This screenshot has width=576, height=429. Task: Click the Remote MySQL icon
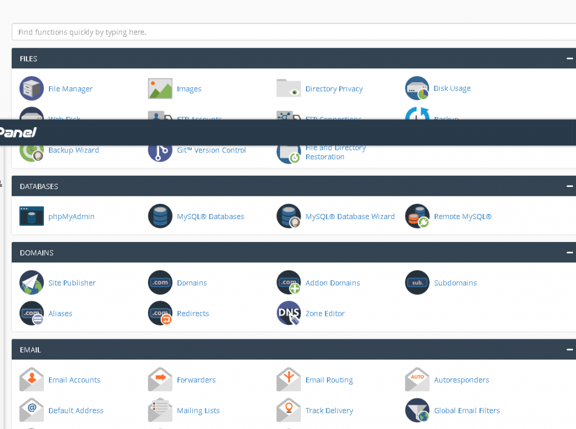coord(417,216)
